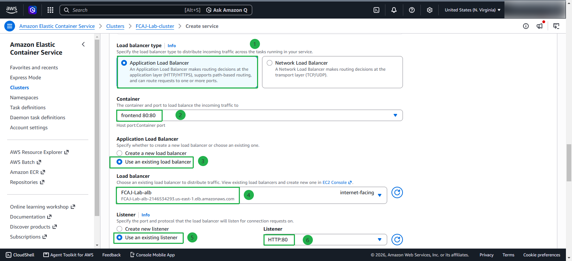Open the notifications bell

pyautogui.click(x=394, y=10)
